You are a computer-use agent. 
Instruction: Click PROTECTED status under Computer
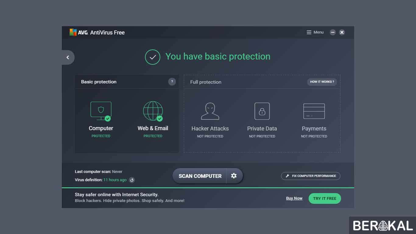(x=101, y=136)
